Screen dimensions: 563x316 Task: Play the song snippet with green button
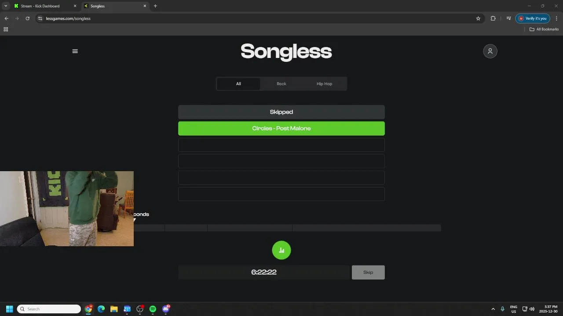(x=281, y=250)
